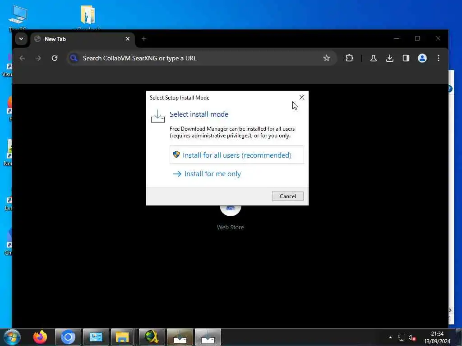Click the muted volume tray icon
The width and height of the screenshot is (462, 346).
coord(412,337)
